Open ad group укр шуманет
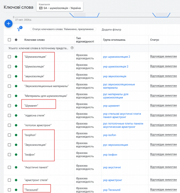Image resolution: width=180 pixels, height=193 pixels. point(111,106)
